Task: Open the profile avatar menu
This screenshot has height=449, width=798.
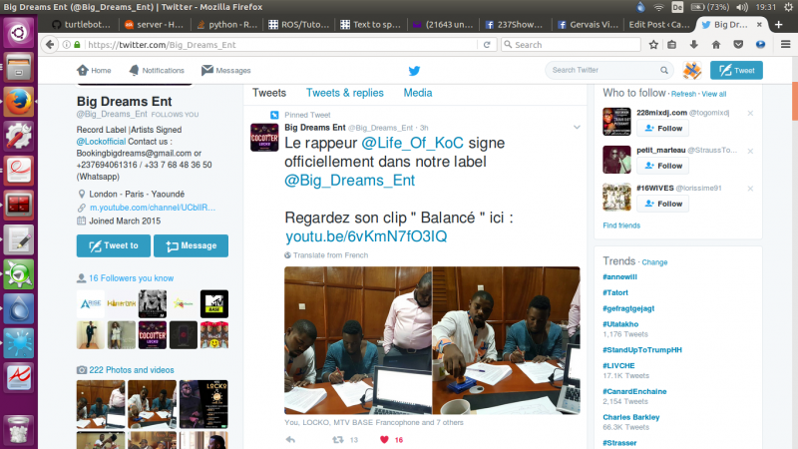Action: pyautogui.click(x=691, y=71)
